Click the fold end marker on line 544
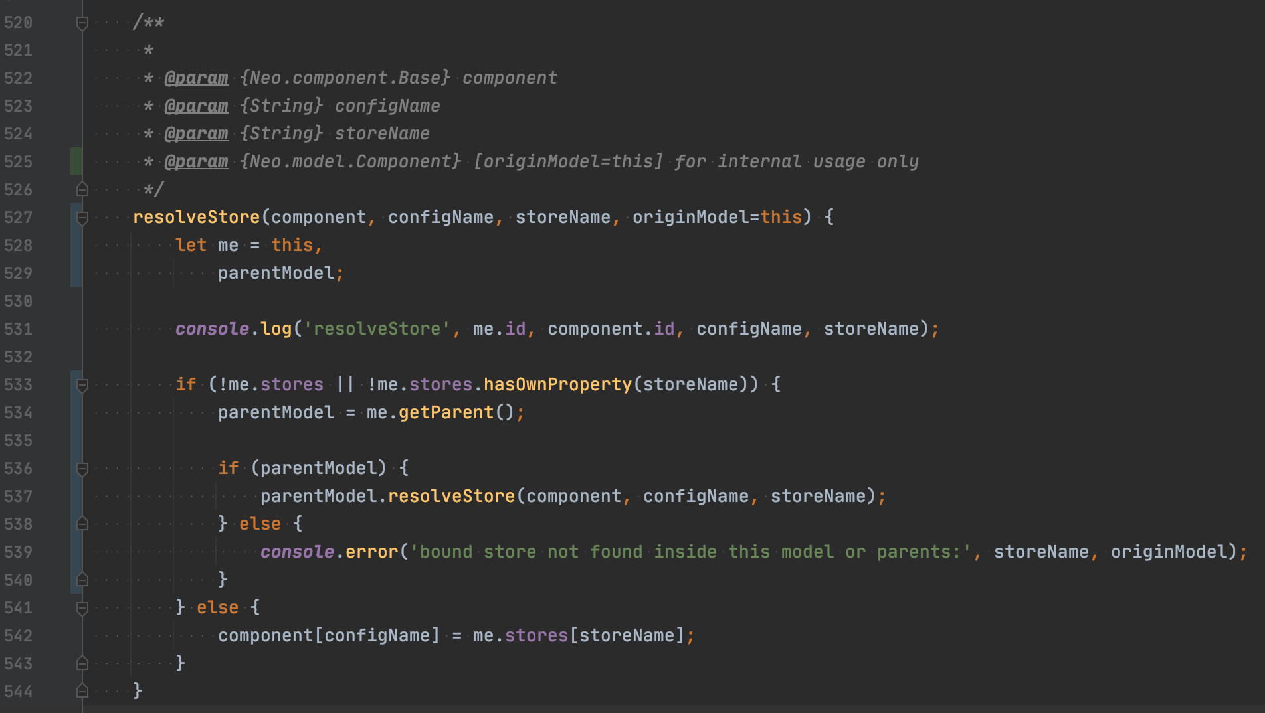 [x=82, y=692]
